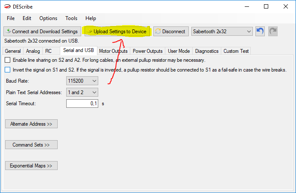Enable line sharing on S2 and A2 checkbox
Screen dimensions: 296x193
coord(8,60)
